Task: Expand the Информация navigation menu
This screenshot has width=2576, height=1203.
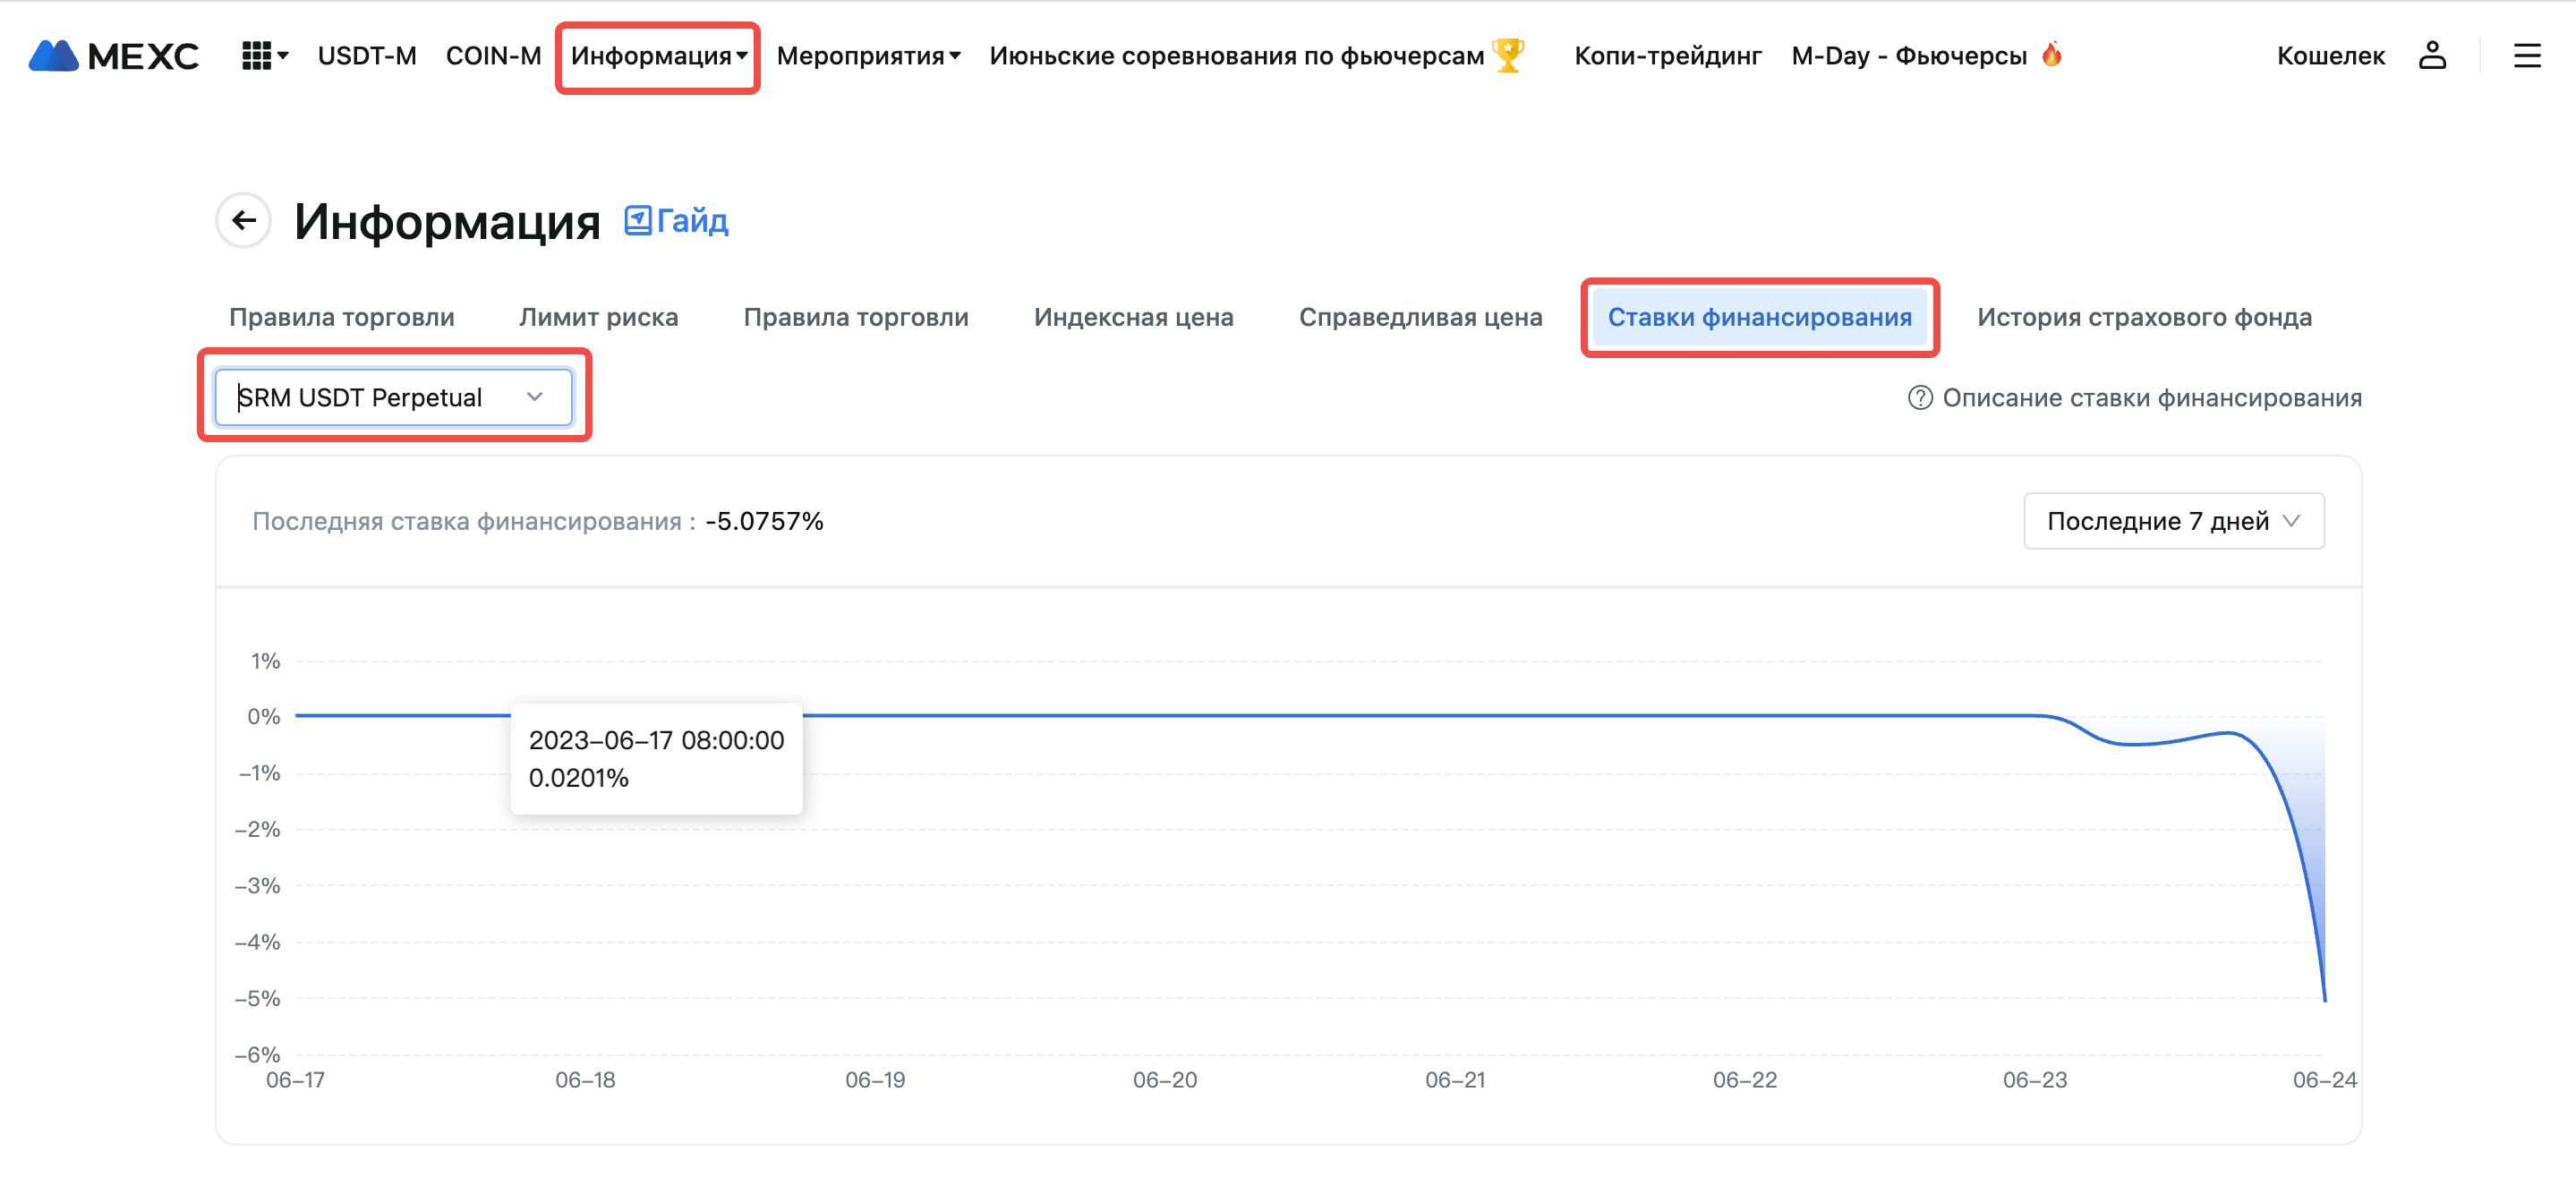Action: pyautogui.click(x=658, y=56)
